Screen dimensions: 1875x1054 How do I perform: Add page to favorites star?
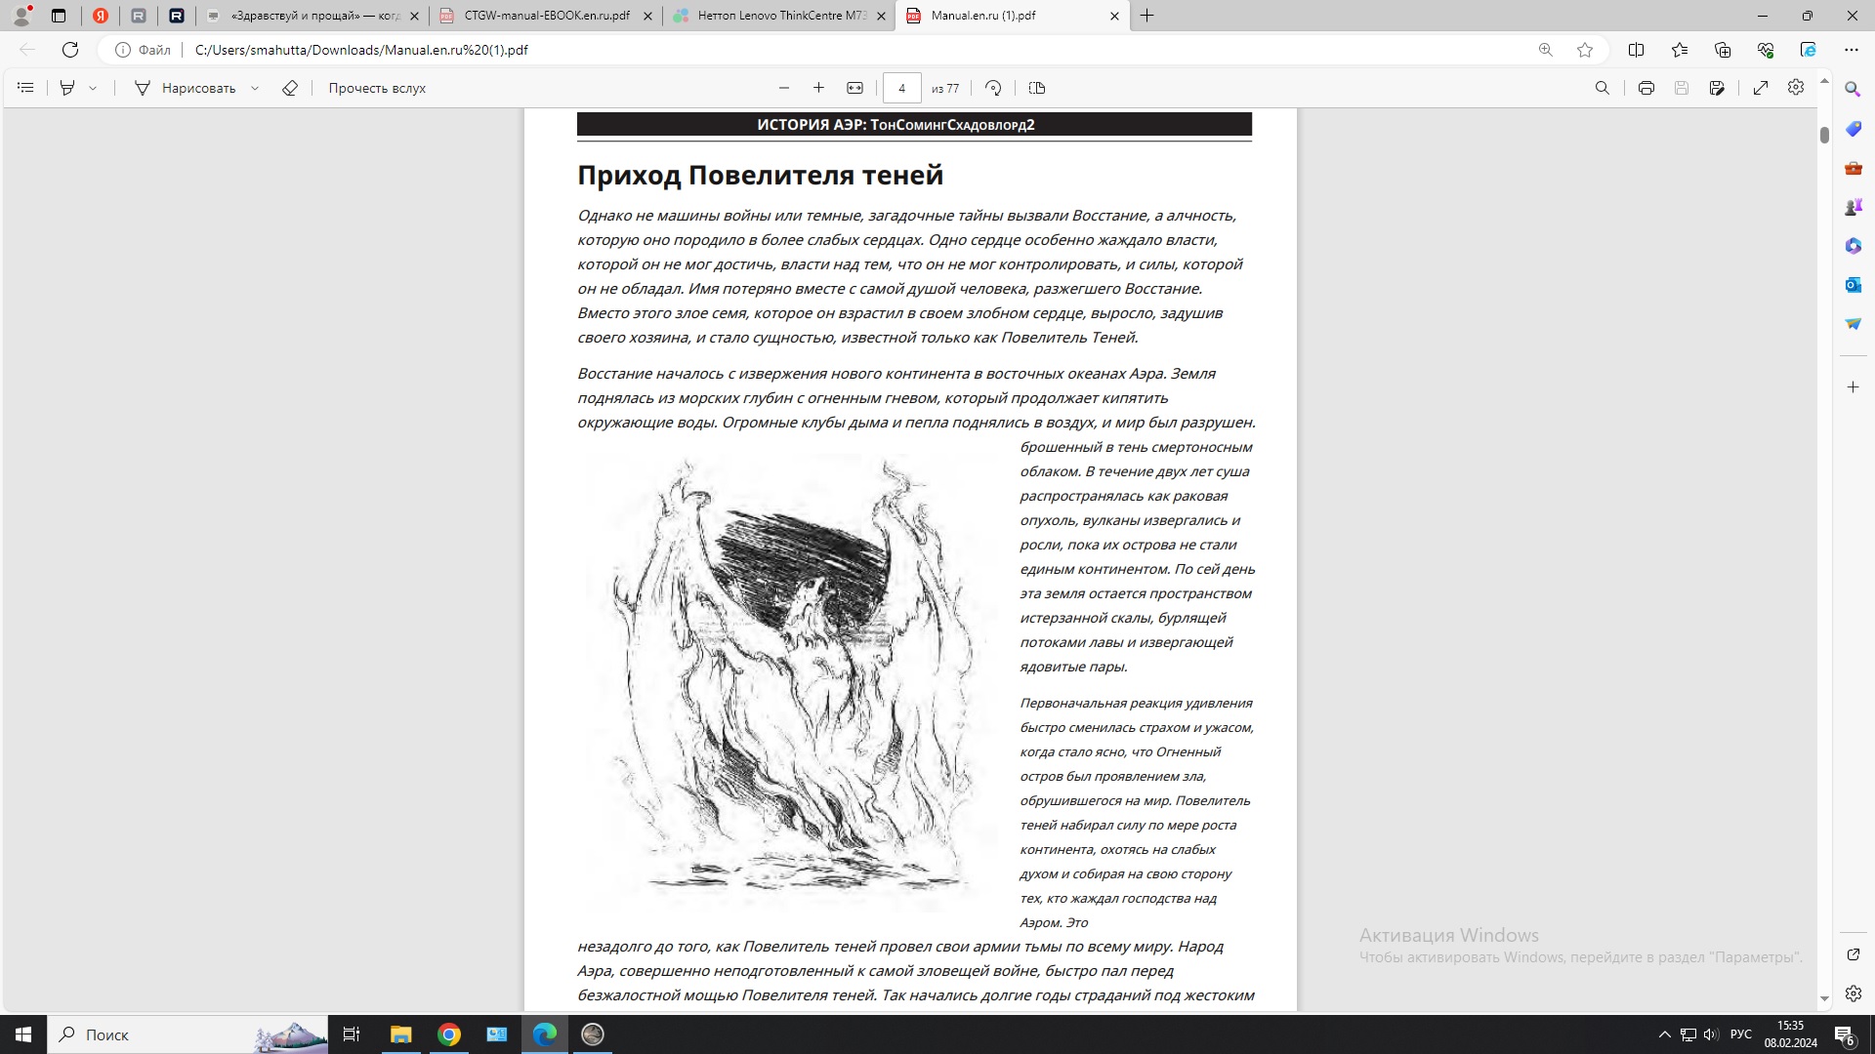coord(1585,50)
